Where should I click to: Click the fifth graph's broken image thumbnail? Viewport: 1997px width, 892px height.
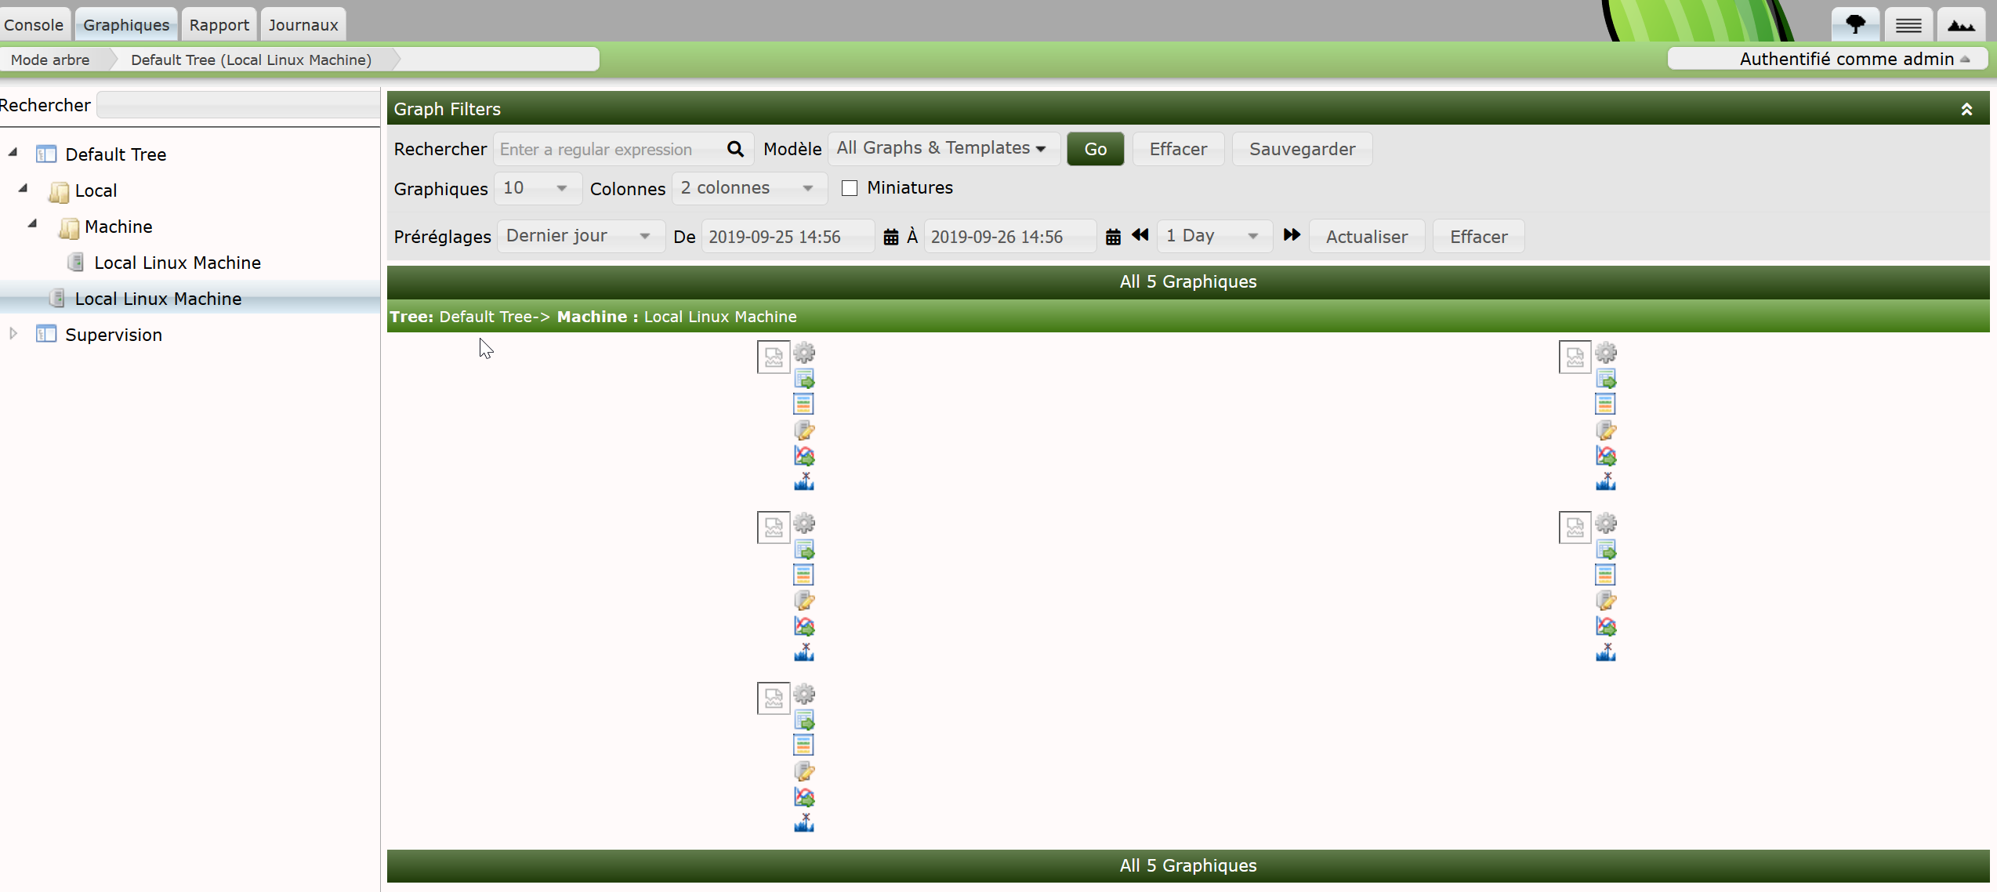pyautogui.click(x=774, y=698)
